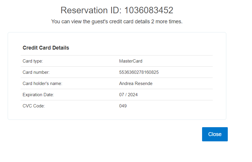Click the 'Card type:' label

[x=33, y=61]
